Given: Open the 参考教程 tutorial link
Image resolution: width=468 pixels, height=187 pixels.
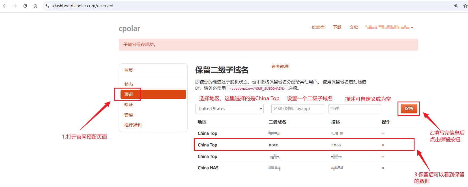Looking at the screenshot, I should 280,67.
